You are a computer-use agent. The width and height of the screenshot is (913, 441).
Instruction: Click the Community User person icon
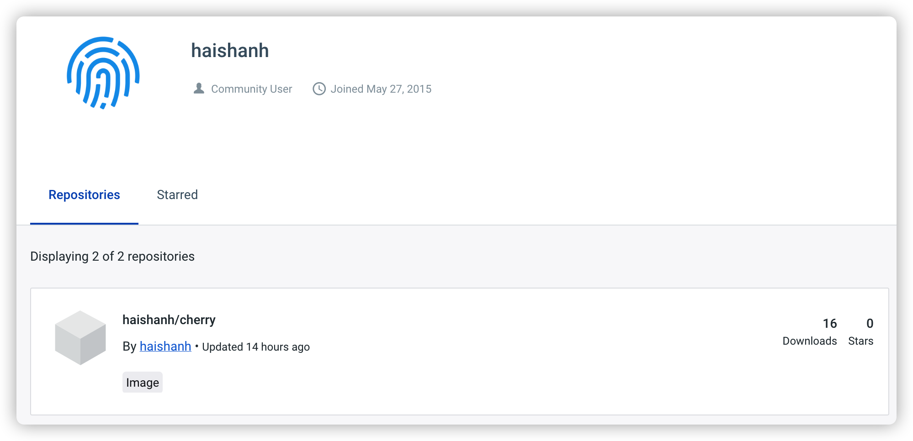point(199,89)
